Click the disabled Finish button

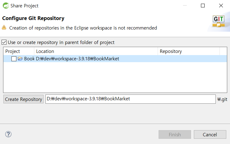[x=175, y=134]
